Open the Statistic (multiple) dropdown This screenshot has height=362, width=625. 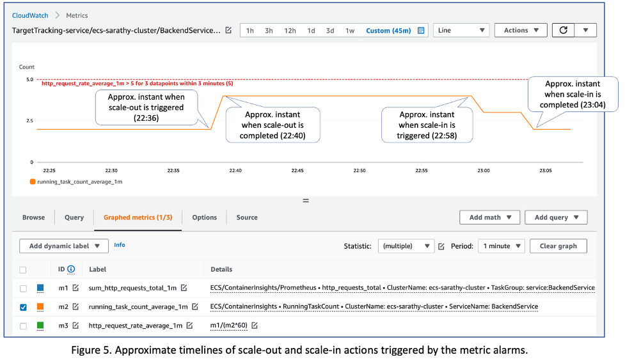click(406, 246)
